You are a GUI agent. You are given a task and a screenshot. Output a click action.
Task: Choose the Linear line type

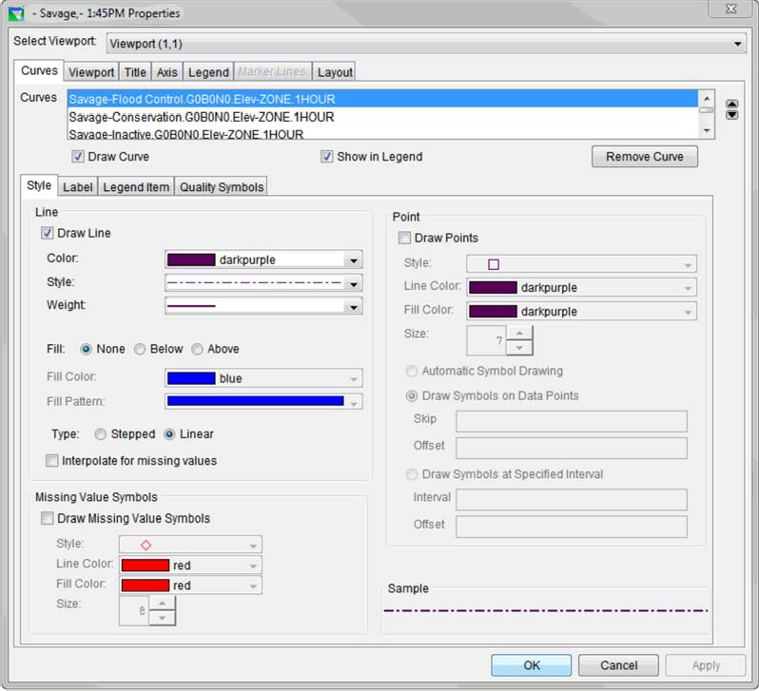[169, 434]
